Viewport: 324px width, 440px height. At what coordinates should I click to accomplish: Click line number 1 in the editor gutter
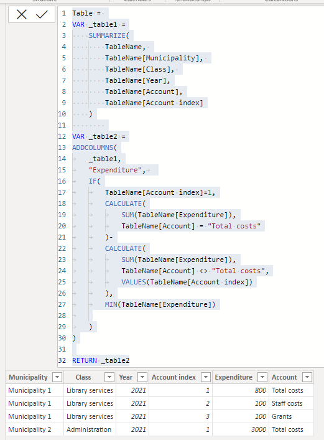click(x=64, y=13)
